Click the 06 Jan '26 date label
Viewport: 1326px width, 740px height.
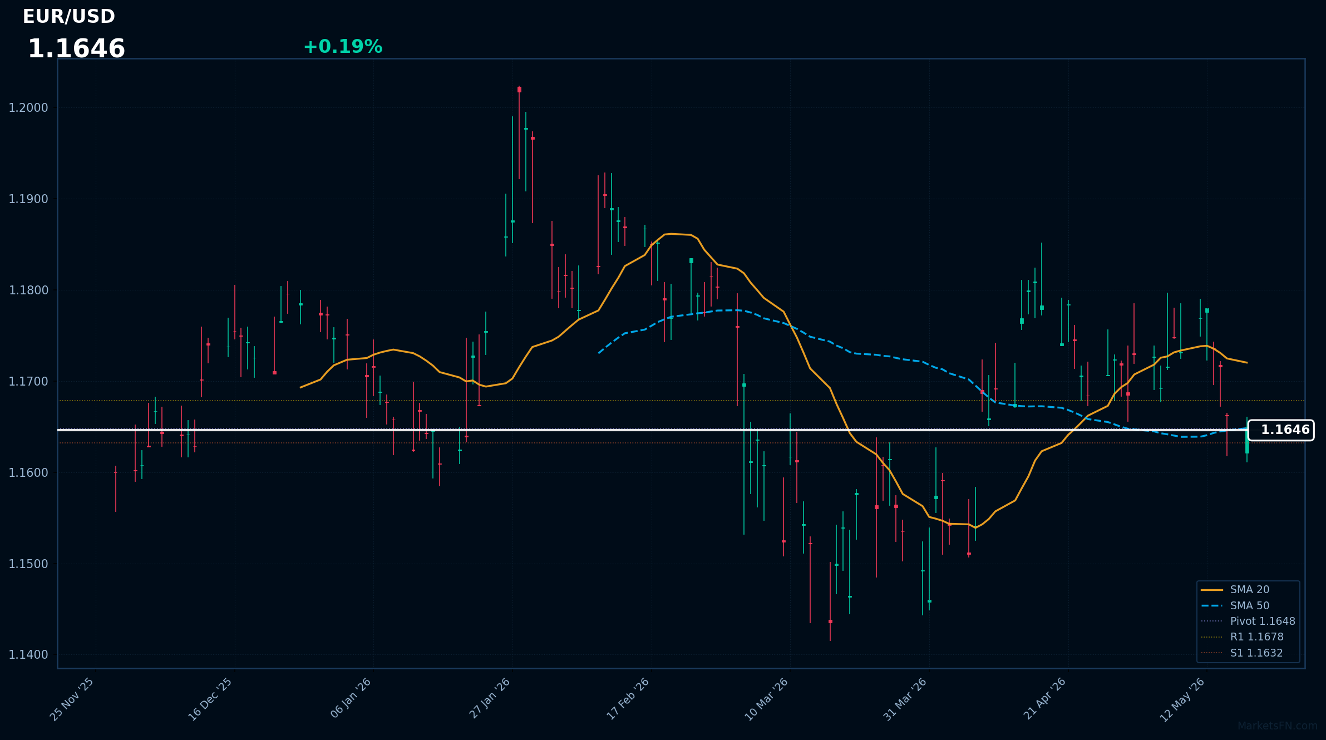(x=351, y=698)
